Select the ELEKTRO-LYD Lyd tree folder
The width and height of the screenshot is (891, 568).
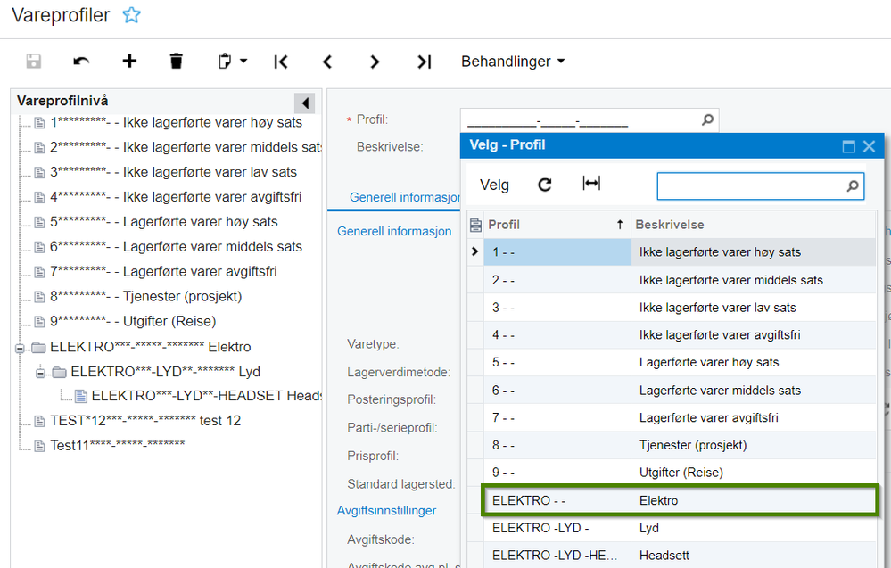[165, 372]
